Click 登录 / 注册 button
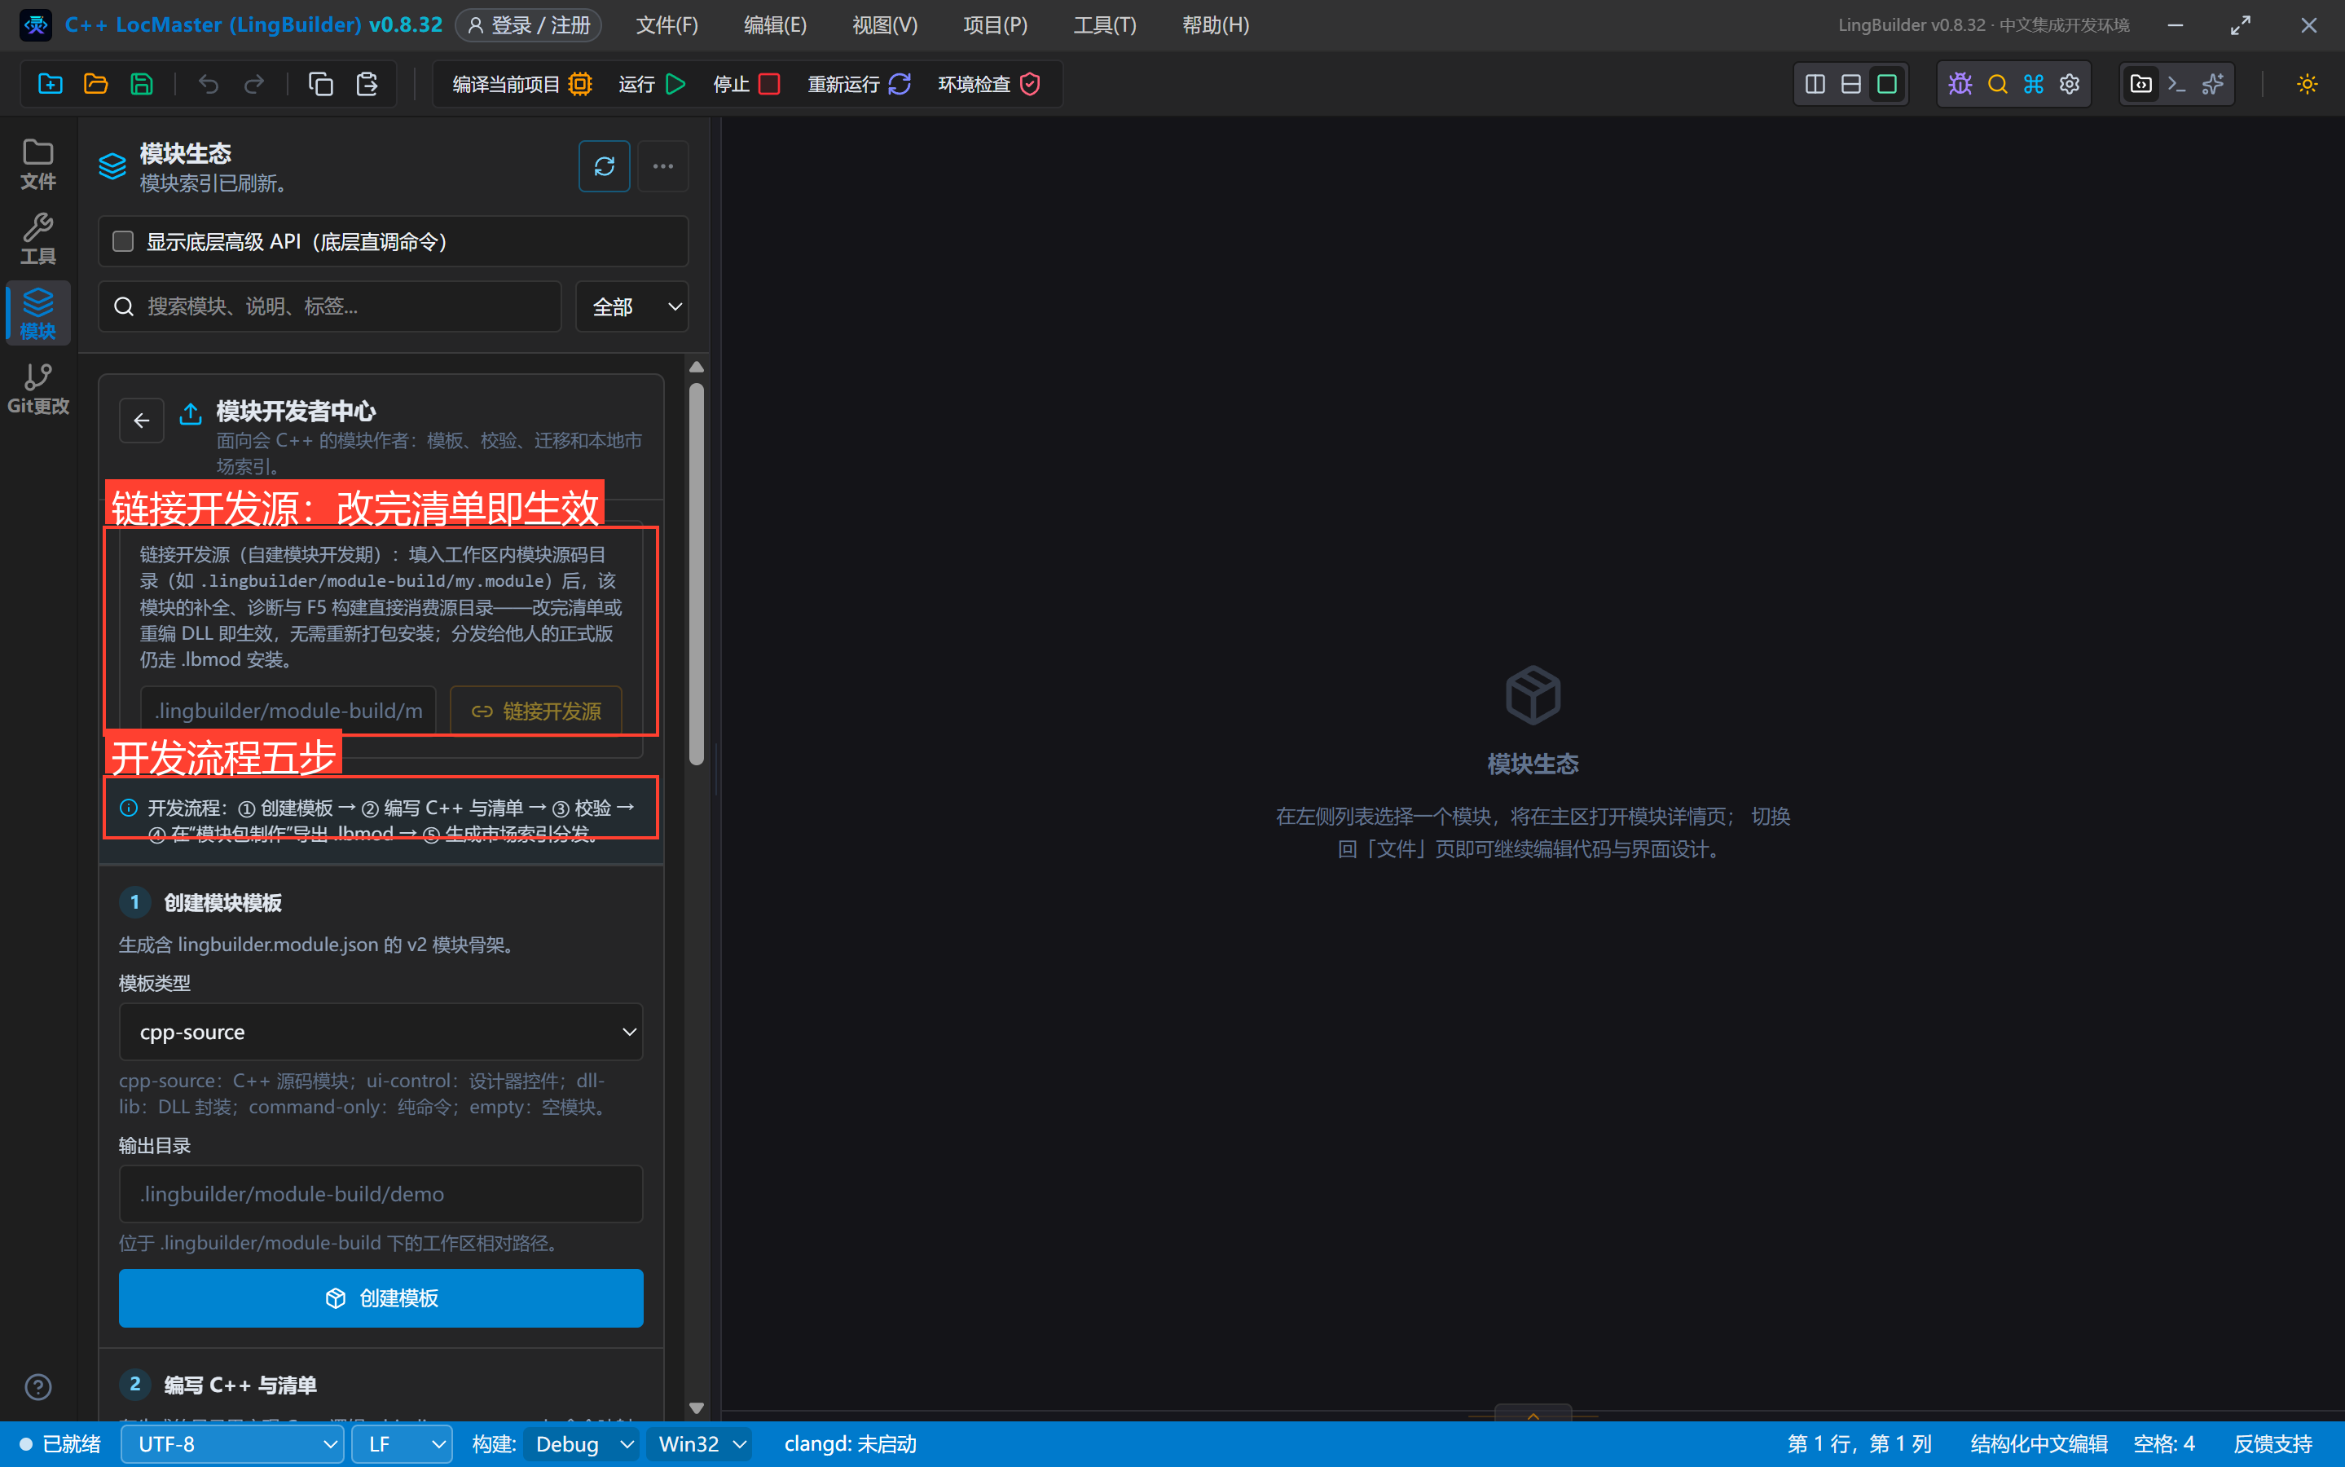The width and height of the screenshot is (2345, 1467). pos(530,25)
